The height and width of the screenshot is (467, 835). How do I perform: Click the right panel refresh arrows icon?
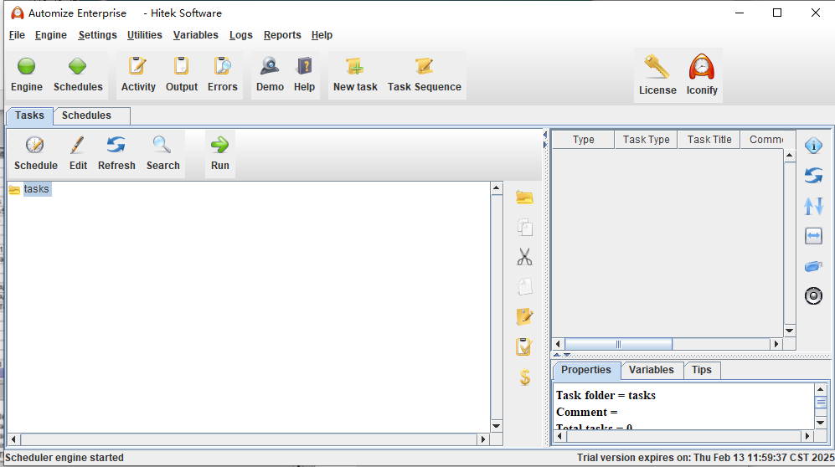(x=813, y=176)
